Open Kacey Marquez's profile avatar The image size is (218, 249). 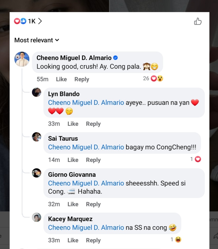coord(36,217)
